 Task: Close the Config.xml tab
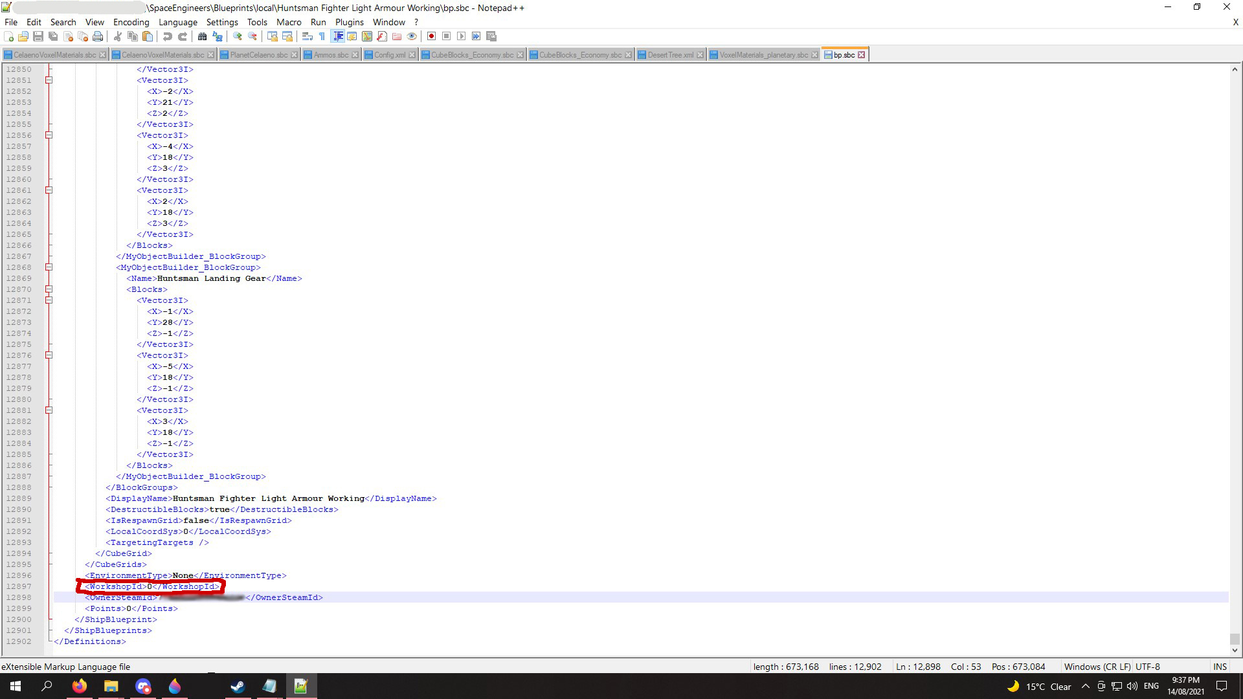pos(412,55)
